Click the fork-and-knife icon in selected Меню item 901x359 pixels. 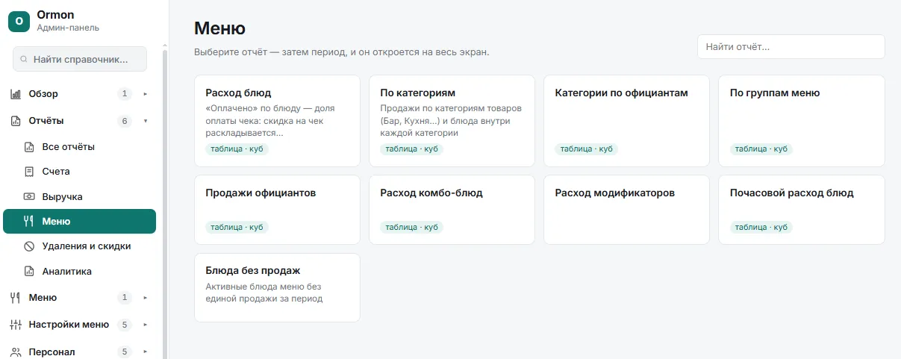[x=29, y=221]
